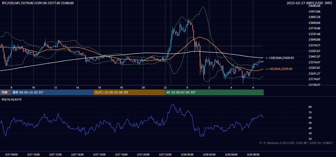This screenshot has width=336, height=157.
Task: Select the 40 SMA 23295.90 label
Action: (279, 69)
